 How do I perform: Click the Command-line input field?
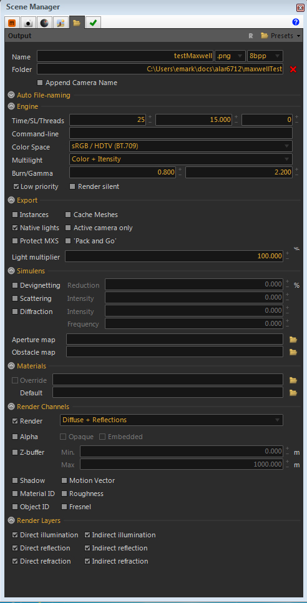[181, 133]
